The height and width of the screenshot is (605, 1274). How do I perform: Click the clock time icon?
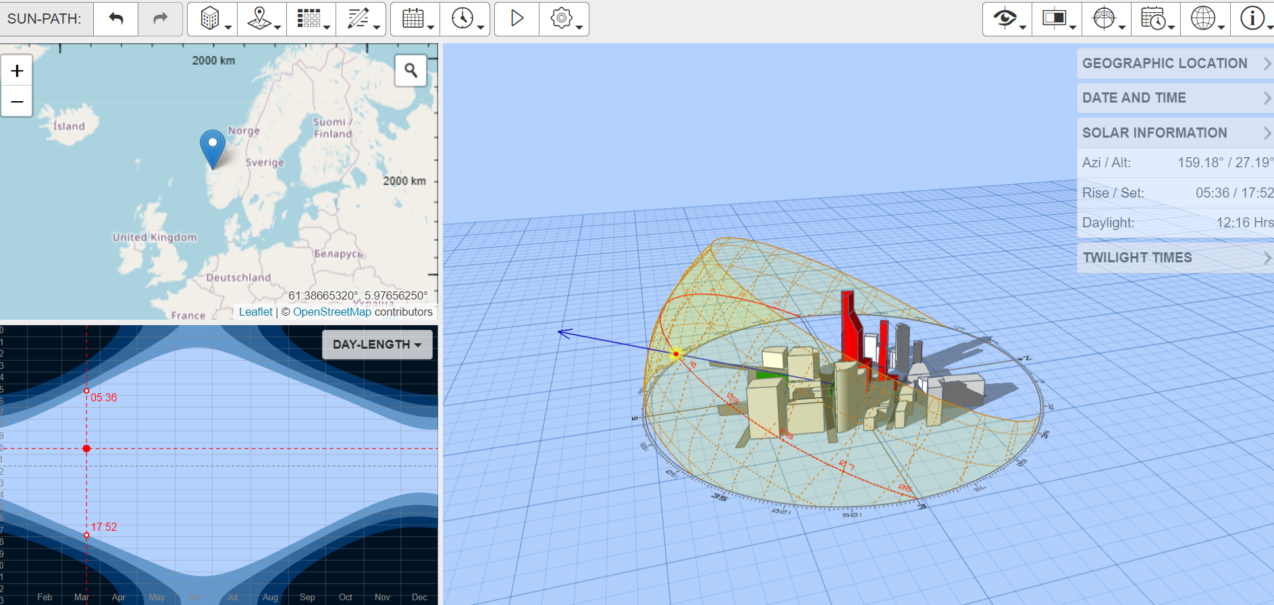pos(463,19)
